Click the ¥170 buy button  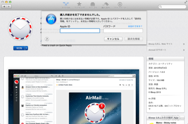click(x=19, y=48)
